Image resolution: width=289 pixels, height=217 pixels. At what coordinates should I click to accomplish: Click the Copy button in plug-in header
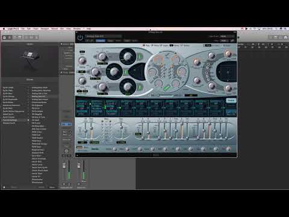coord(110,40)
